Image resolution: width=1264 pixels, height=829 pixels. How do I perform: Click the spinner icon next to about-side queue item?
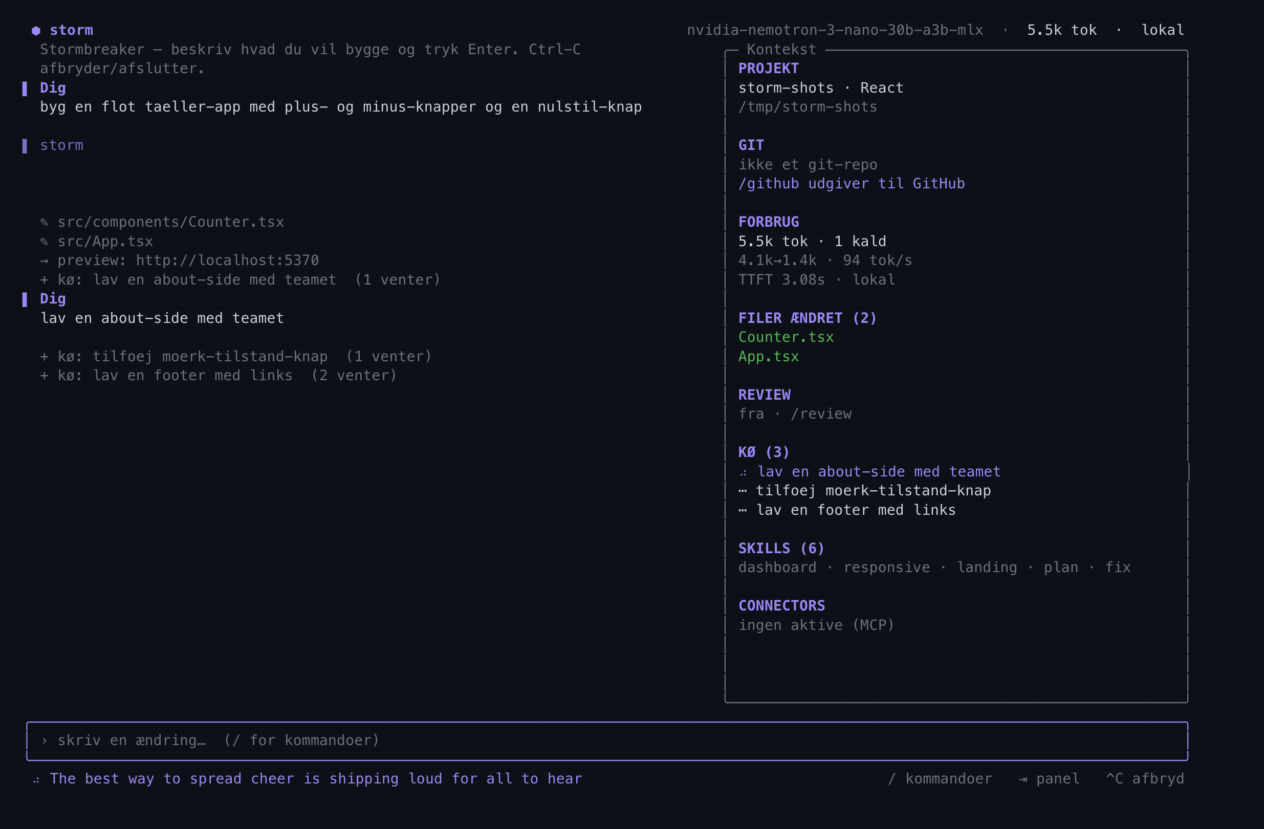click(x=743, y=472)
